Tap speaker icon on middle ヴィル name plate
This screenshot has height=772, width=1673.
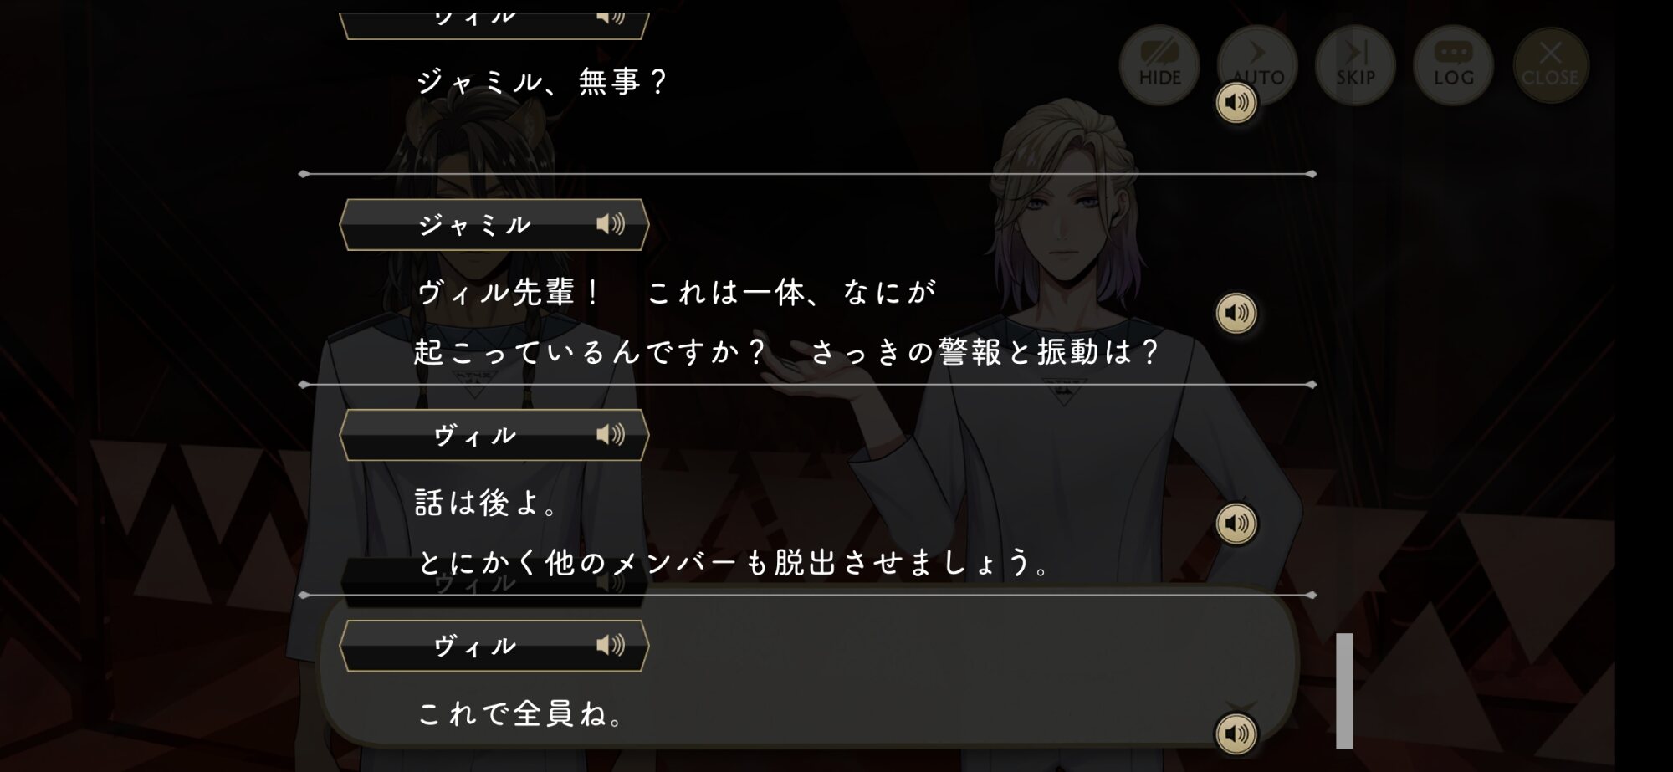611,434
